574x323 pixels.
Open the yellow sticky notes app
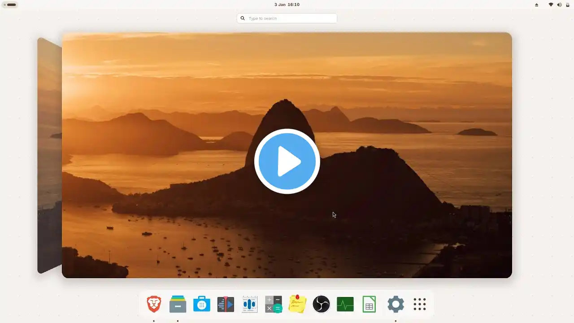[297, 304]
